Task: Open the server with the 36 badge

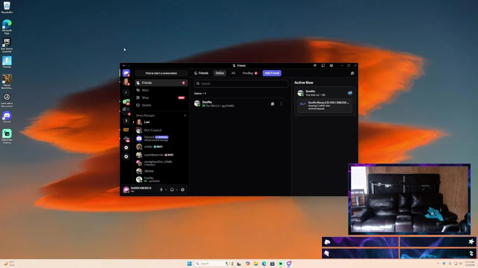Action: click(126, 138)
